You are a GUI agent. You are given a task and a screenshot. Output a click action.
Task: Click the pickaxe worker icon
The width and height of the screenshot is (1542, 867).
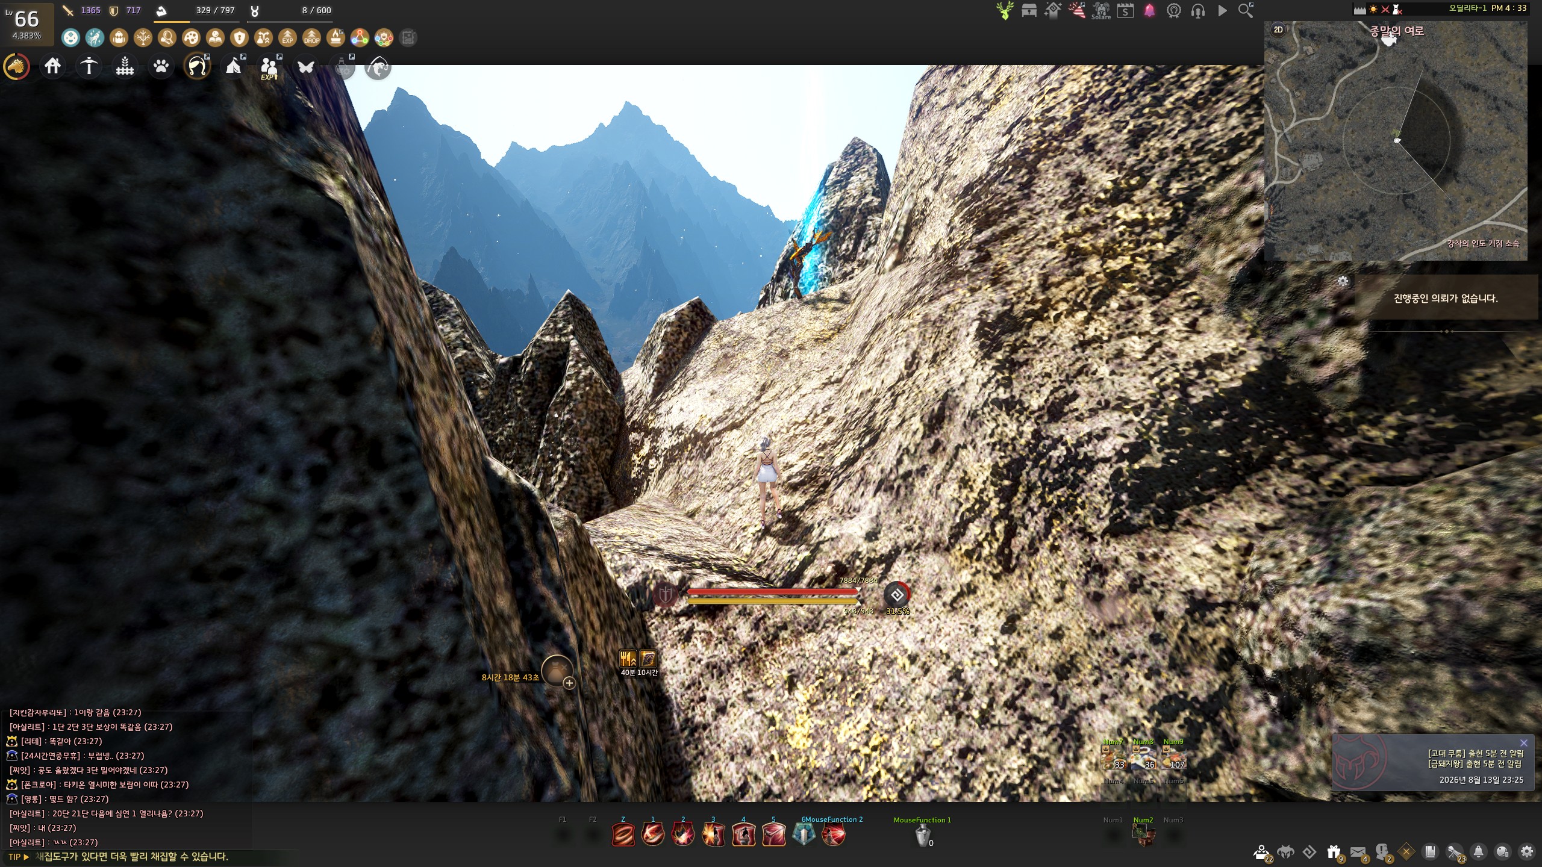click(x=89, y=66)
